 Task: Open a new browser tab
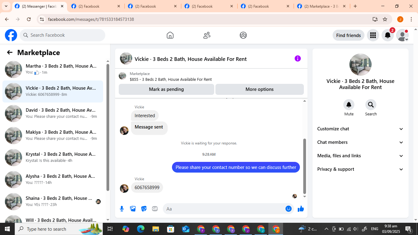(355, 6)
